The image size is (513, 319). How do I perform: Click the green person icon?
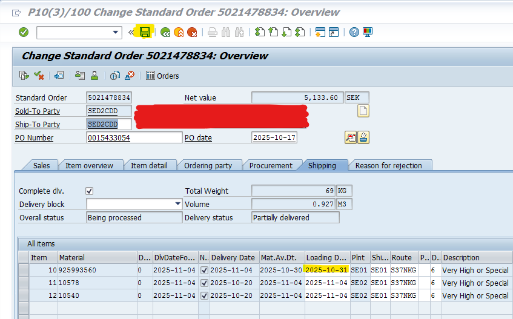pos(94,76)
